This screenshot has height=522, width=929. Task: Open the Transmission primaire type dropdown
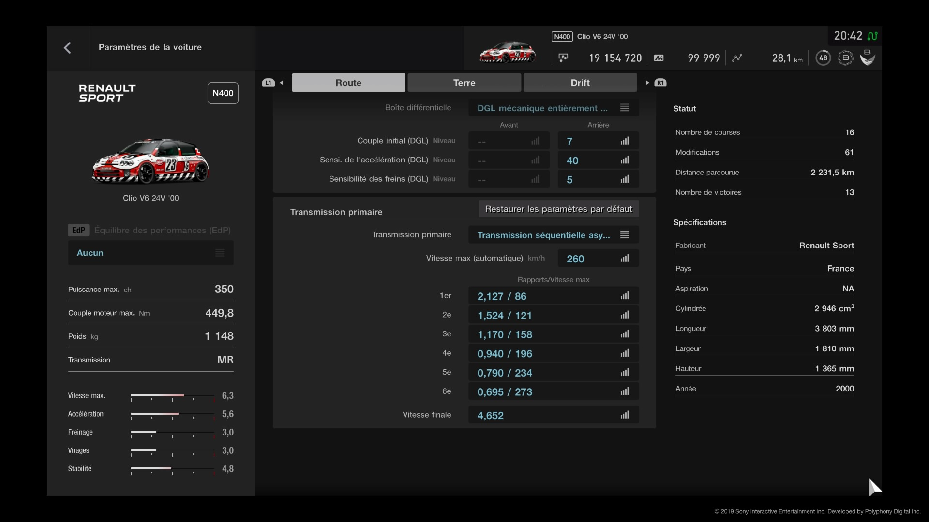coord(554,235)
